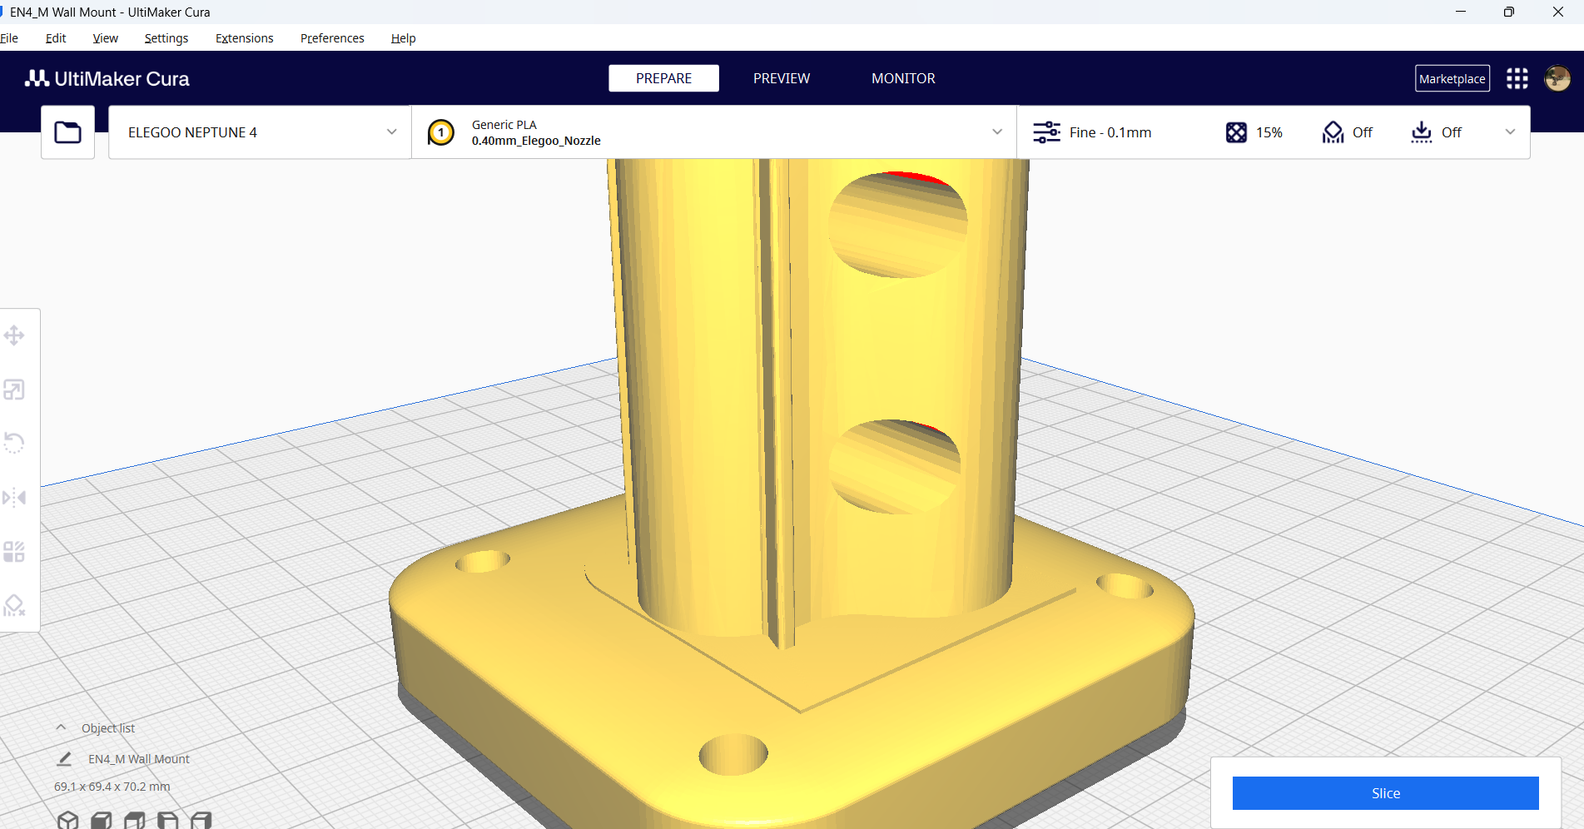Expand the ELEGOO NEPTUNE 4 printer dropdown

[260, 132]
